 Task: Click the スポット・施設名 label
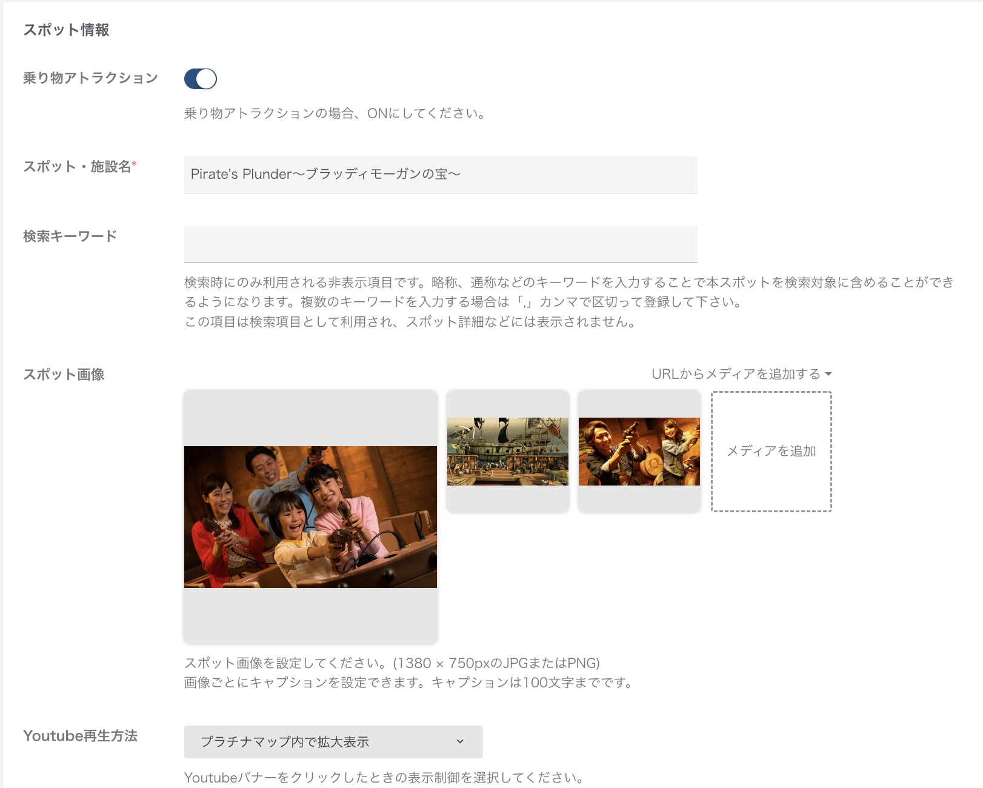tap(80, 167)
